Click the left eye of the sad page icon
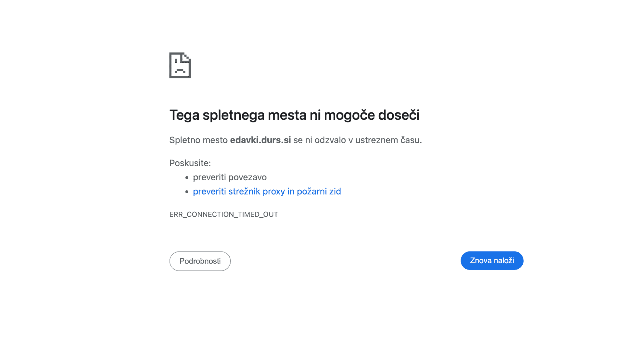 click(176, 61)
